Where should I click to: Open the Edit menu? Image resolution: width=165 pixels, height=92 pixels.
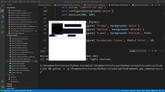(x=9, y=2)
